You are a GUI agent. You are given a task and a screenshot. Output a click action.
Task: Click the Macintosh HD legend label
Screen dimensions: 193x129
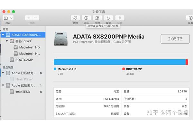pos(67,69)
